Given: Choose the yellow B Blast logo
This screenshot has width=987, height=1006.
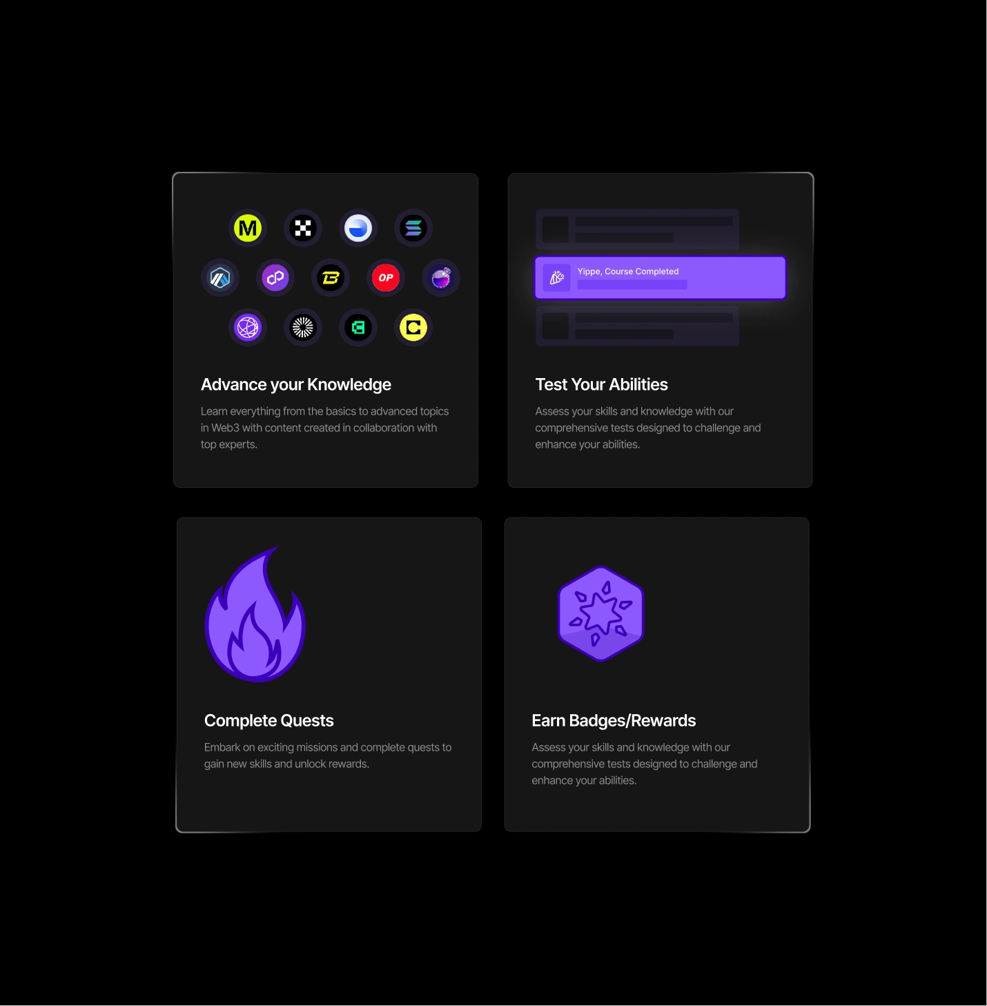Looking at the screenshot, I should [x=331, y=278].
